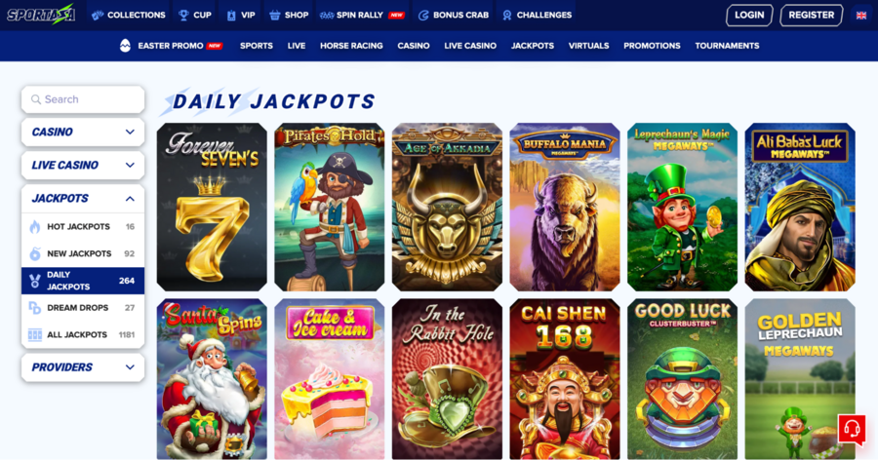Click the Bonus Crab icon
The image size is (878, 460).
[424, 16]
